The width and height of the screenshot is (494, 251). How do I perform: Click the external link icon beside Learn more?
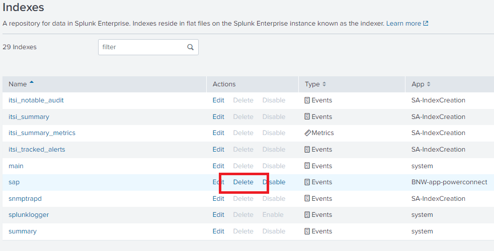pyautogui.click(x=426, y=24)
